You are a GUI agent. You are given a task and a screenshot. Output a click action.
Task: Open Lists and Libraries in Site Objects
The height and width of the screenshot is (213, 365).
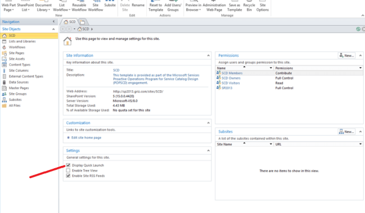click(22, 41)
